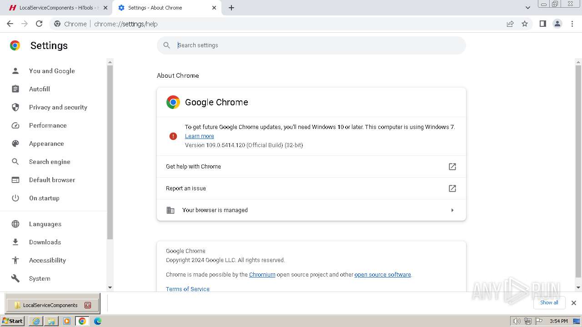Open the tab search chevron
Viewport: 582px width, 327px height.
pos(527,8)
